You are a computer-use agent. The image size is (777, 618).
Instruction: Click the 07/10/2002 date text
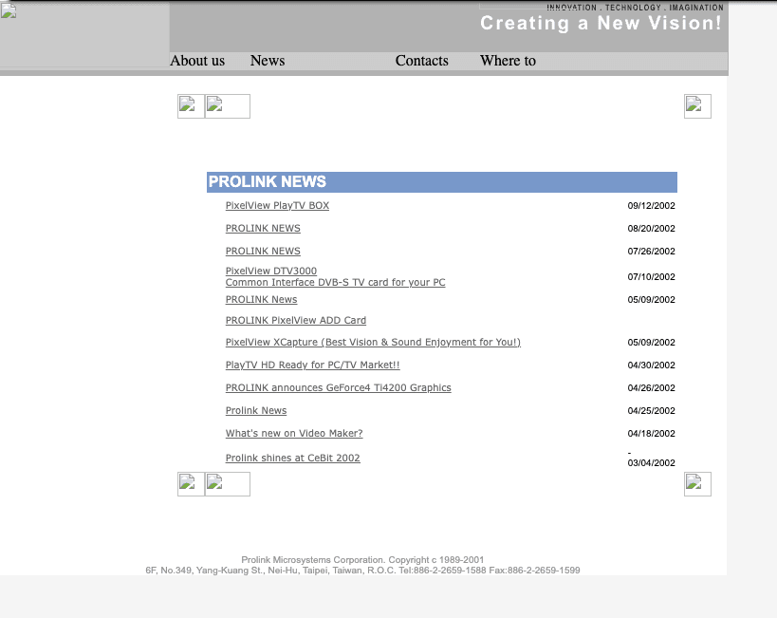pyautogui.click(x=651, y=277)
